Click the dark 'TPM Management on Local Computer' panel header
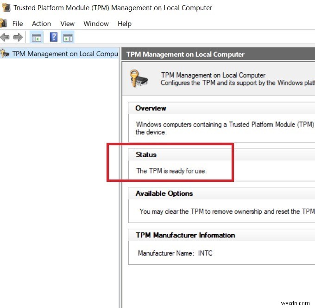Screen dimensions: 315x308 click(218, 54)
